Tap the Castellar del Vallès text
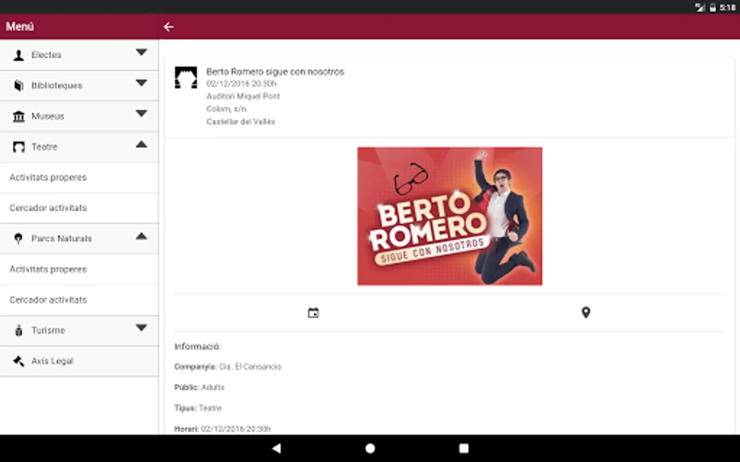Screen dimensions: 740x462 (x=241, y=122)
